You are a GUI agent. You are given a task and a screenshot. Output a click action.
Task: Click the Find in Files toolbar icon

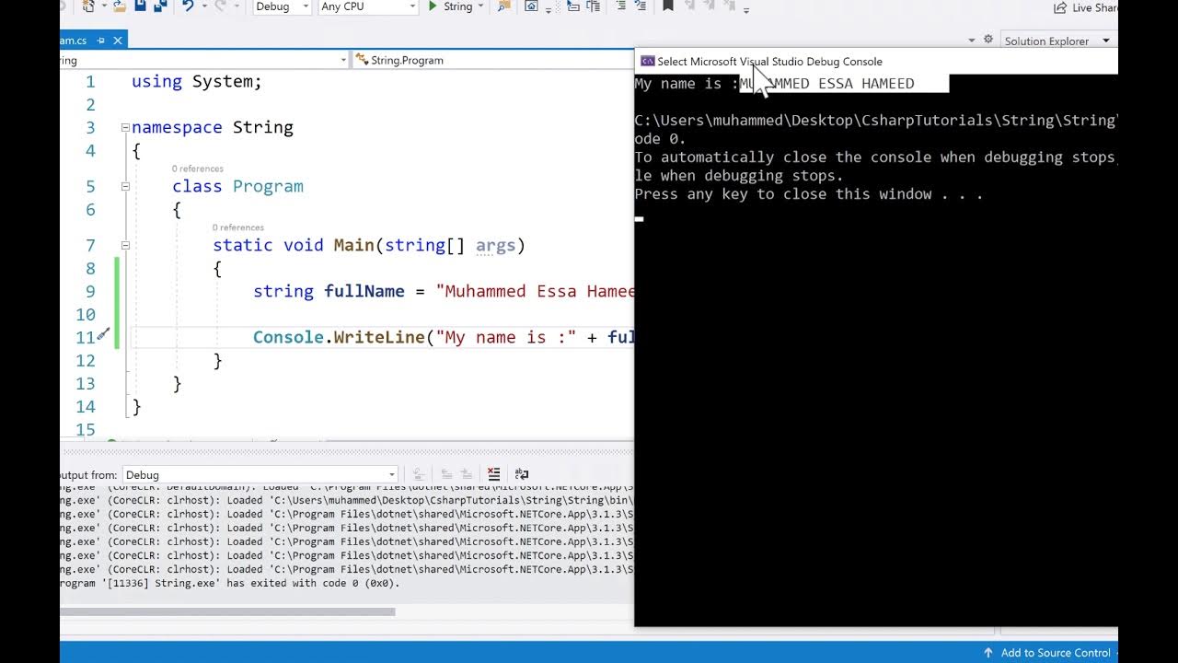[x=504, y=6]
